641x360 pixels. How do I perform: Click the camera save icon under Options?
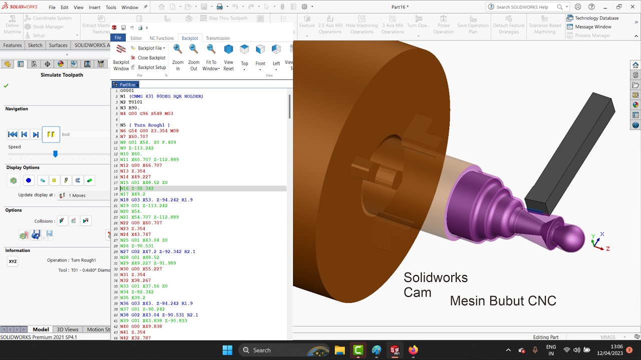36,234
